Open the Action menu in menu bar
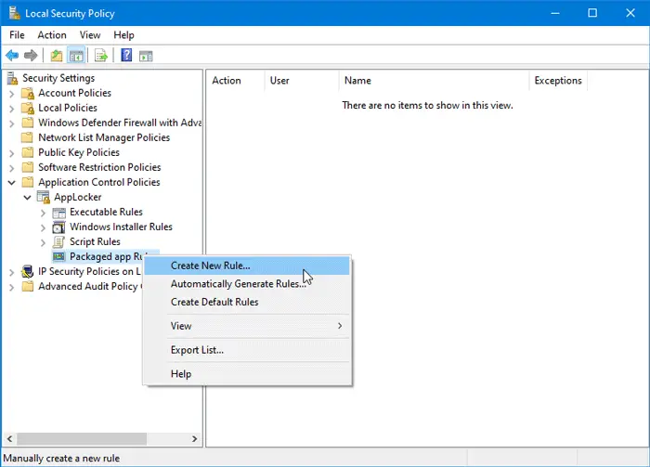Screen dimensions: 650x467 click(x=52, y=35)
